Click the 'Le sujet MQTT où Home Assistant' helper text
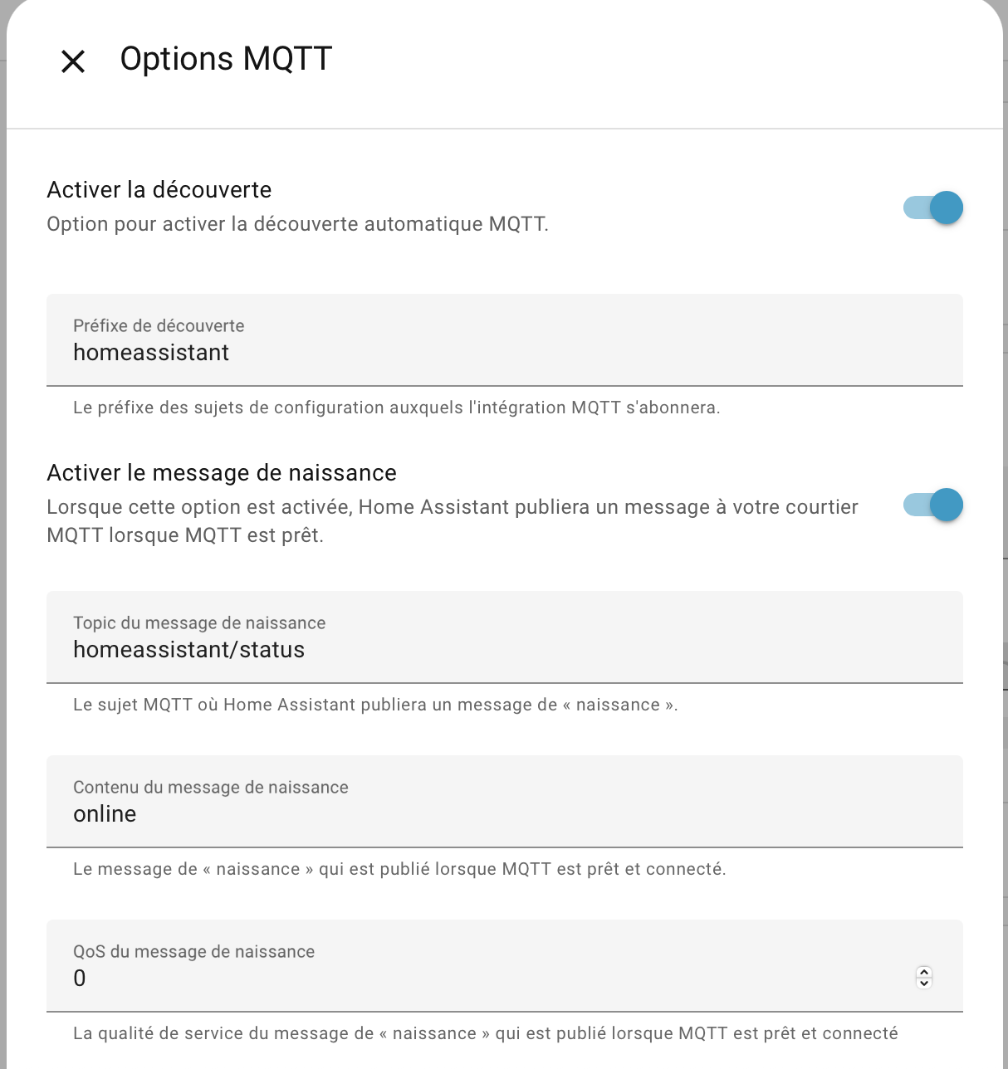Viewport: 1008px width, 1069px height. click(375, 705)
